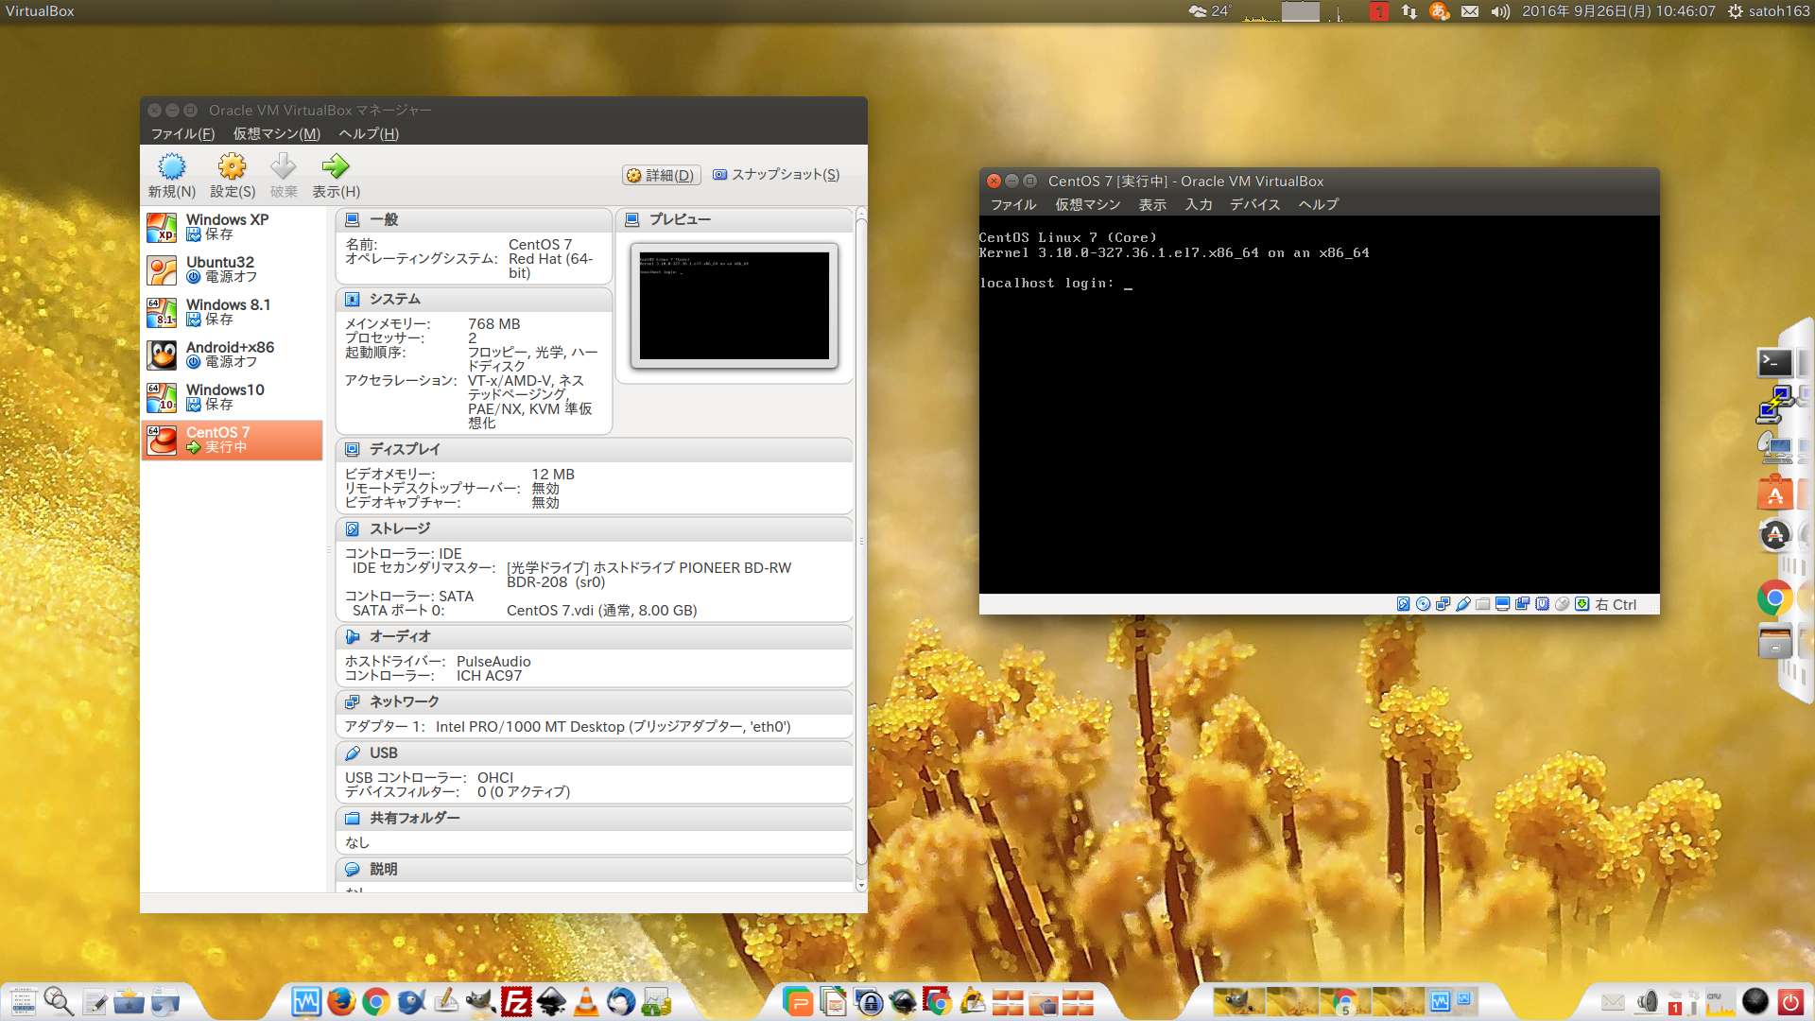The image size is (1815, 1021).
Task: Click the display status icon in VM
Action: coord(1503,604)
